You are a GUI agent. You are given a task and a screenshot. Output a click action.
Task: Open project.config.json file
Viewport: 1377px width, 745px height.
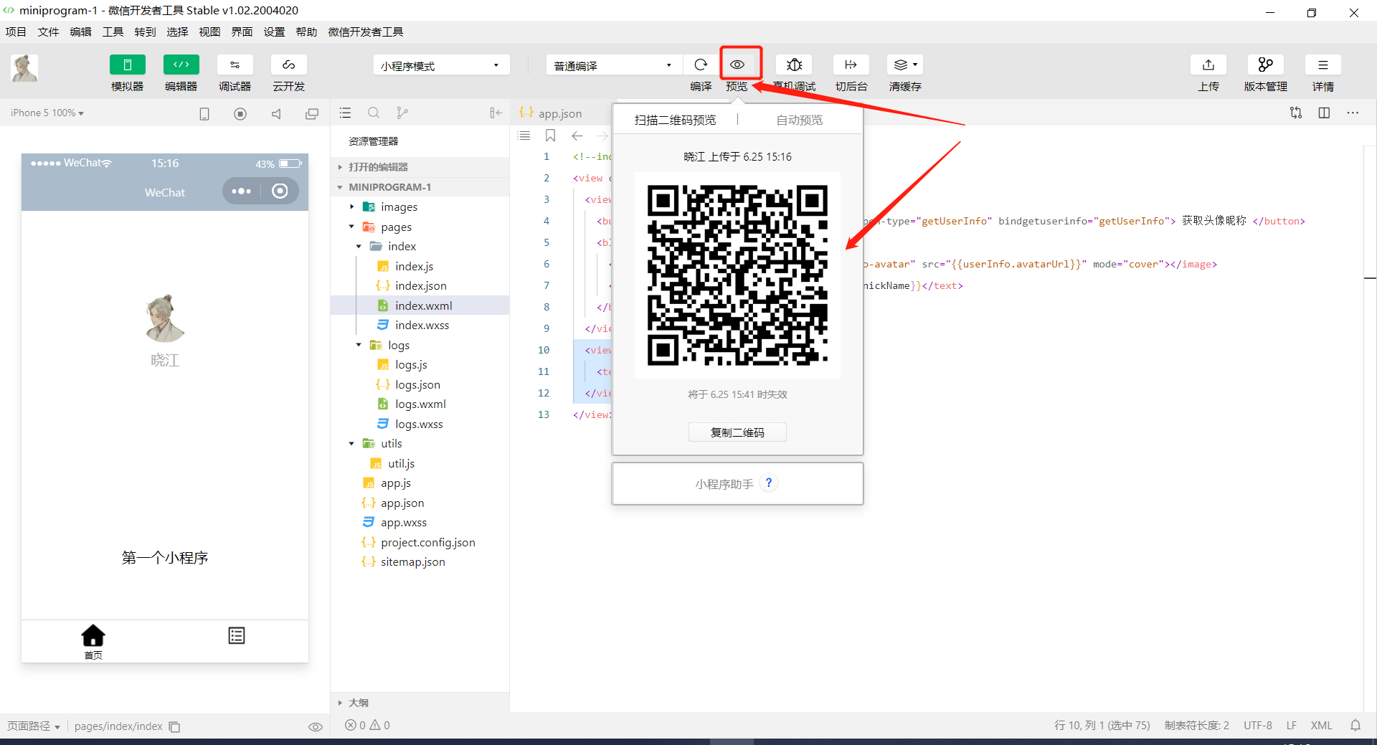(420, 542)
